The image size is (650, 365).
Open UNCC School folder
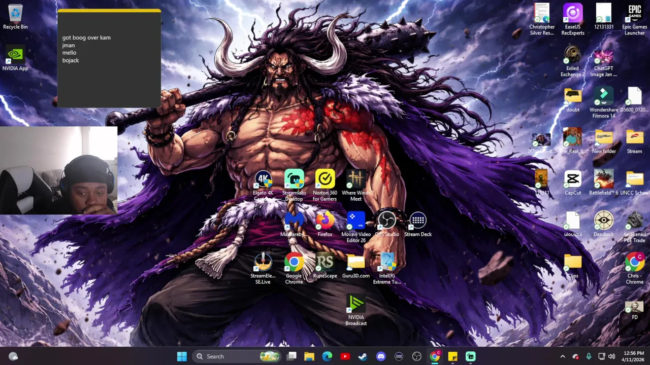(x=635, y=183)
